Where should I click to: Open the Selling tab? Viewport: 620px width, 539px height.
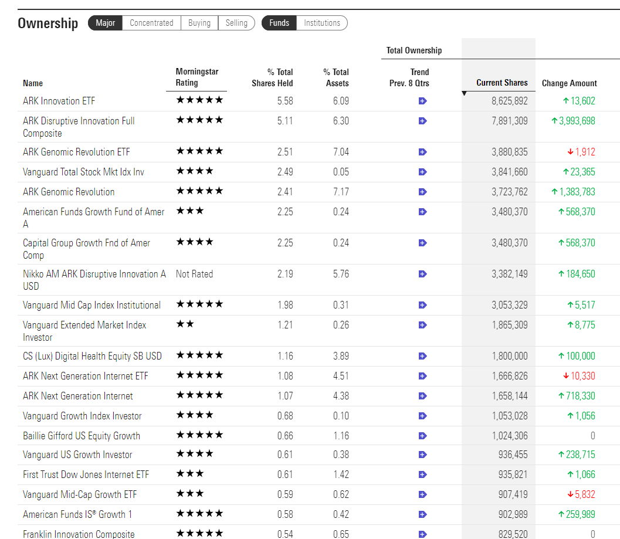(x=236, y=23)
